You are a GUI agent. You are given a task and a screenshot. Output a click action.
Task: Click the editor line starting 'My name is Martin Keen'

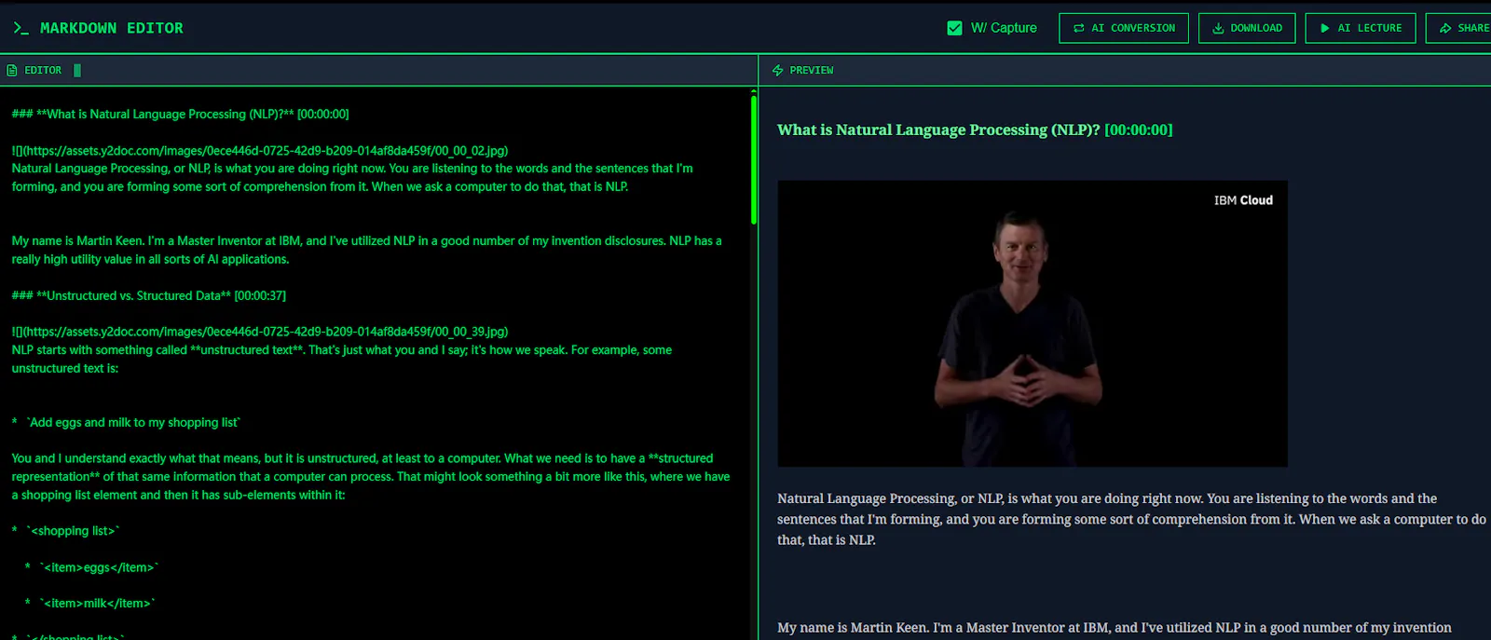[366, 250]
